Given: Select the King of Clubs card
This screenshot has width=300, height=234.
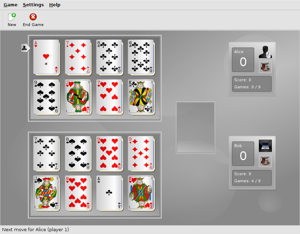Looking at the screenshot, I should 141,97.
